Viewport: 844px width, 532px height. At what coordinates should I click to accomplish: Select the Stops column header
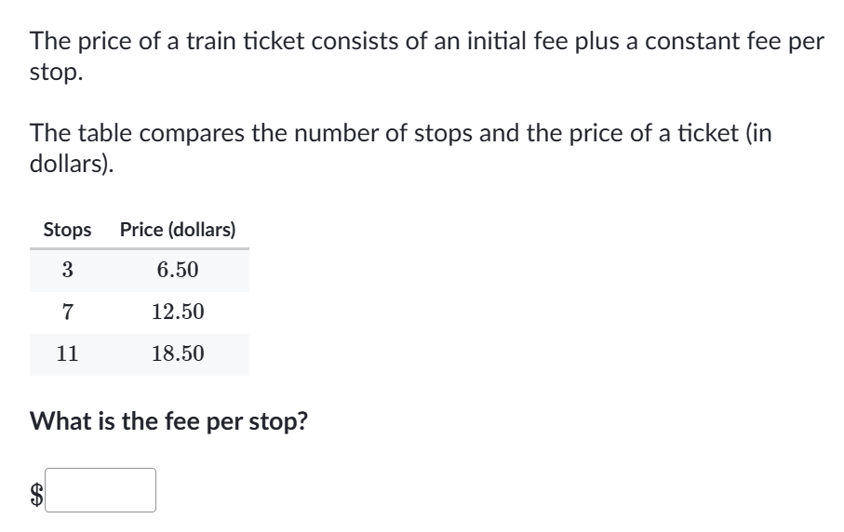[x=67, y=230]
